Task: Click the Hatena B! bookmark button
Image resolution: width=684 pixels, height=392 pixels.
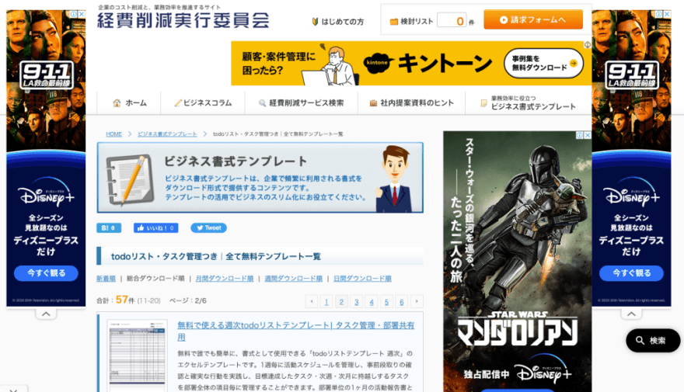Action: (x=109, y=227)
